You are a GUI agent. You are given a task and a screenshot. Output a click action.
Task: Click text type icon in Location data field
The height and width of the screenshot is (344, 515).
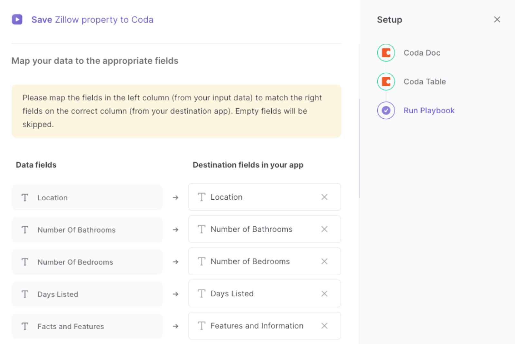coord(25,197)
